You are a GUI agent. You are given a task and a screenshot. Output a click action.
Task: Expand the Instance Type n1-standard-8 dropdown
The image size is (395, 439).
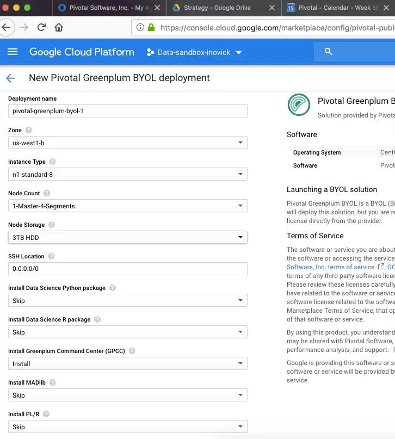click(x=128, y=174)
